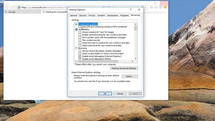Check Move system caret with focus/selection changes
The image size is (215, 121).
80,37
